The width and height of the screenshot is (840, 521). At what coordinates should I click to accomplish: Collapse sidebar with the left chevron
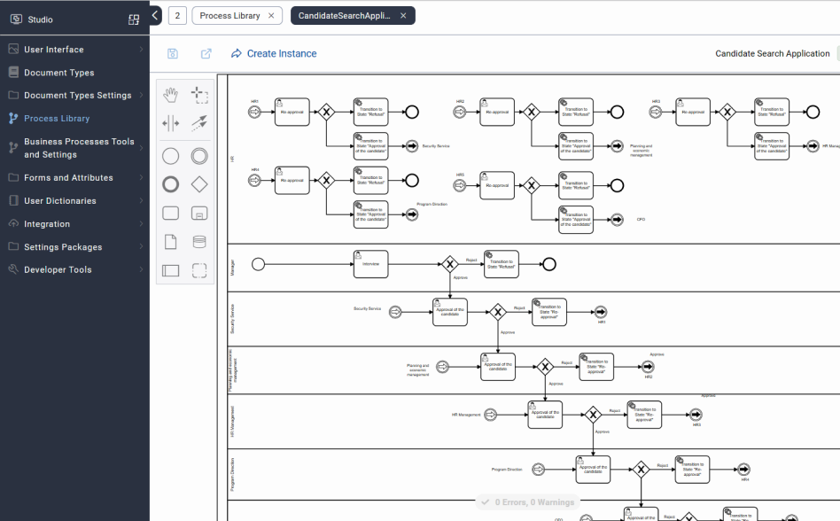[155, 15]
